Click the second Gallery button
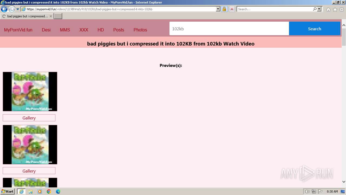The height and width of the screenshot is (195, 346). click(x=29, y=171)
